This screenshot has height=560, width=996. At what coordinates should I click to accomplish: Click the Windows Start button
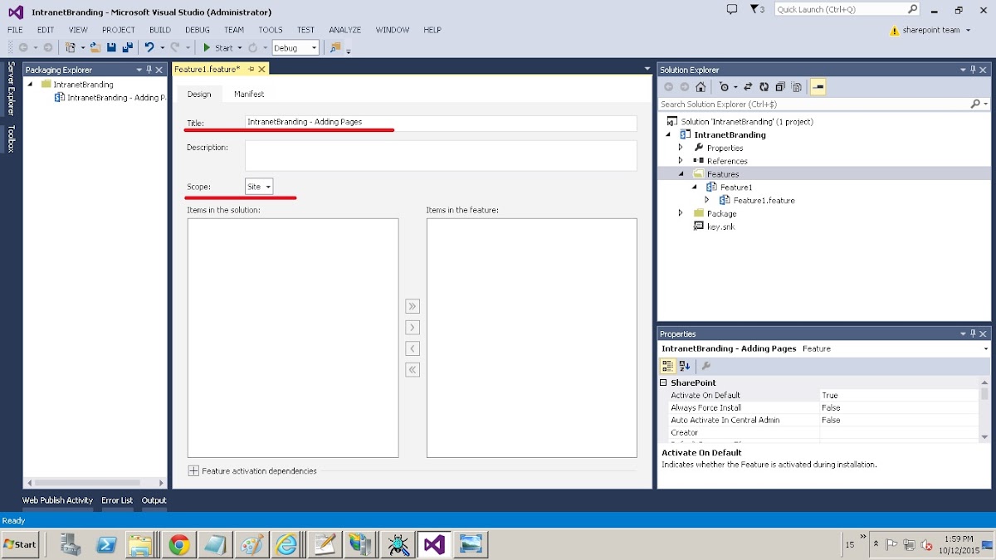[x=20, y=544]
